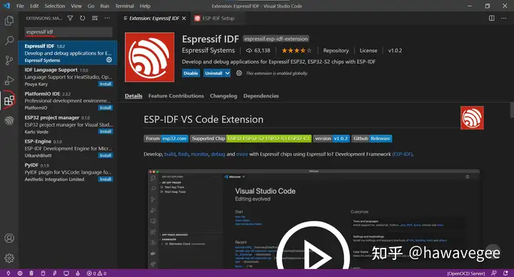The width and height of the screenshot is (514, 277).
Task: Click the esp32.com Forum badge
Action: 166,138
